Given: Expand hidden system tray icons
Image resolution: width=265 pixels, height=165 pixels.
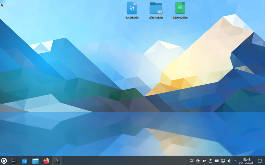Looking at the screenshot, I should [235, 161].
